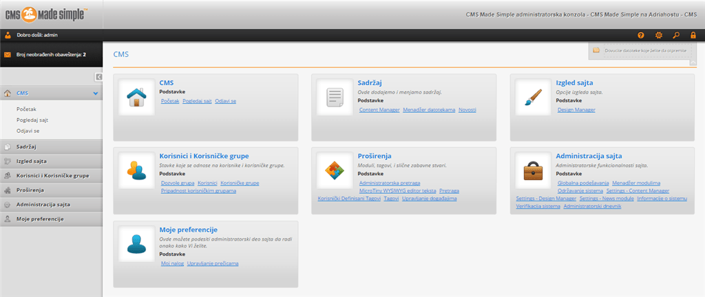The image size is (705, 297).
Task: Open Moj nalog link
Action: pyautogui.click(x=172, y=263)
